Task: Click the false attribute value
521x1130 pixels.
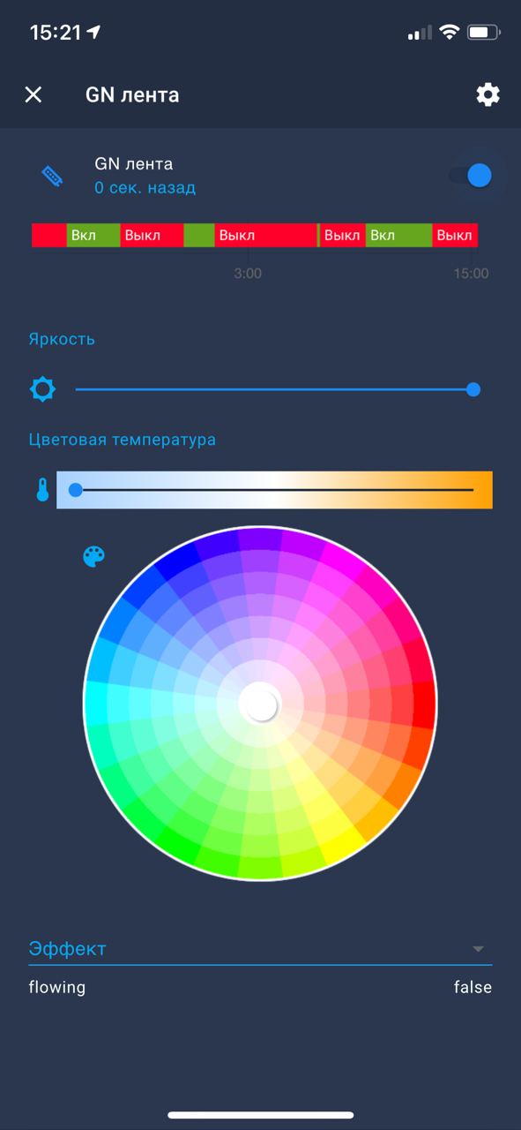Action: click(473, 987)
